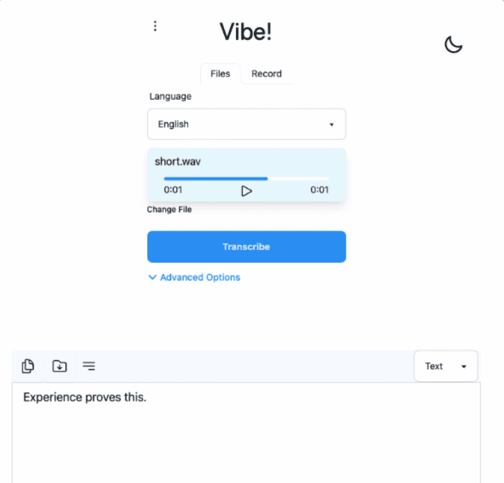
Task: Click the Vibe! title heading
Action: (x=246, y=32)
